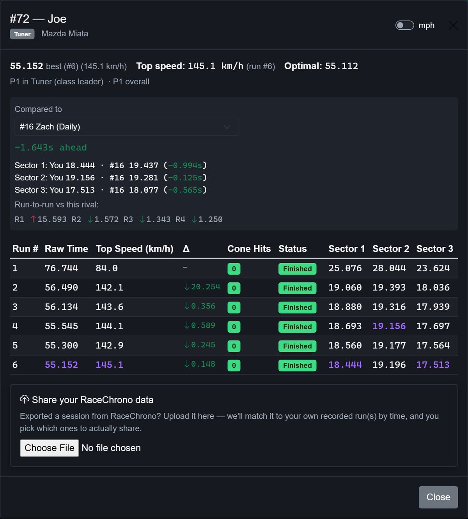This screenshot has width=468, height=519.
Task: Click the purple 17.513 sector 3 time in table
Action: (433, 365)
